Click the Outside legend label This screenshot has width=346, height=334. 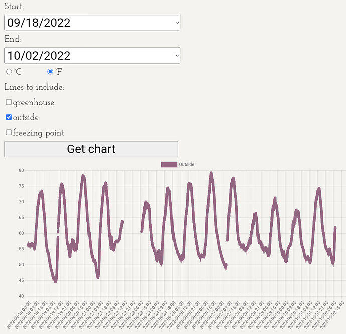coord(187,165)
